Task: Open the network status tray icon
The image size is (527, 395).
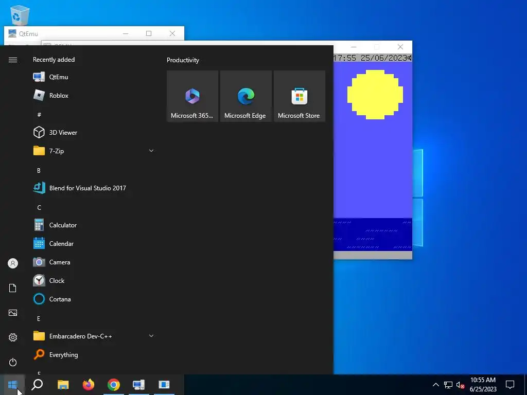Action: point(448,385)
